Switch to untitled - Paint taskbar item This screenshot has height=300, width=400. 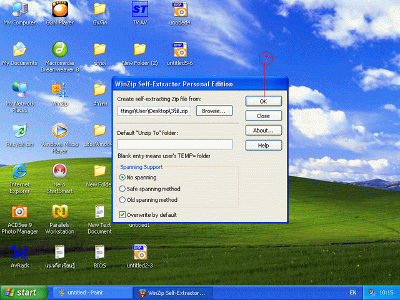pos(92,292)
